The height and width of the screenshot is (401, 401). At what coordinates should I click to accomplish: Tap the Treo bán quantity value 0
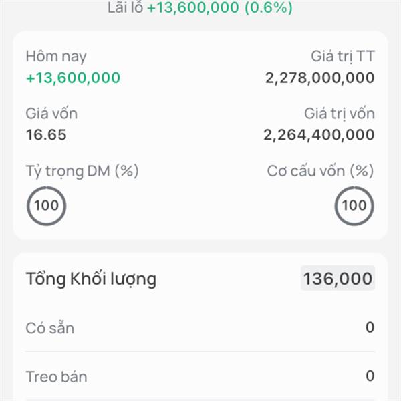370,376
